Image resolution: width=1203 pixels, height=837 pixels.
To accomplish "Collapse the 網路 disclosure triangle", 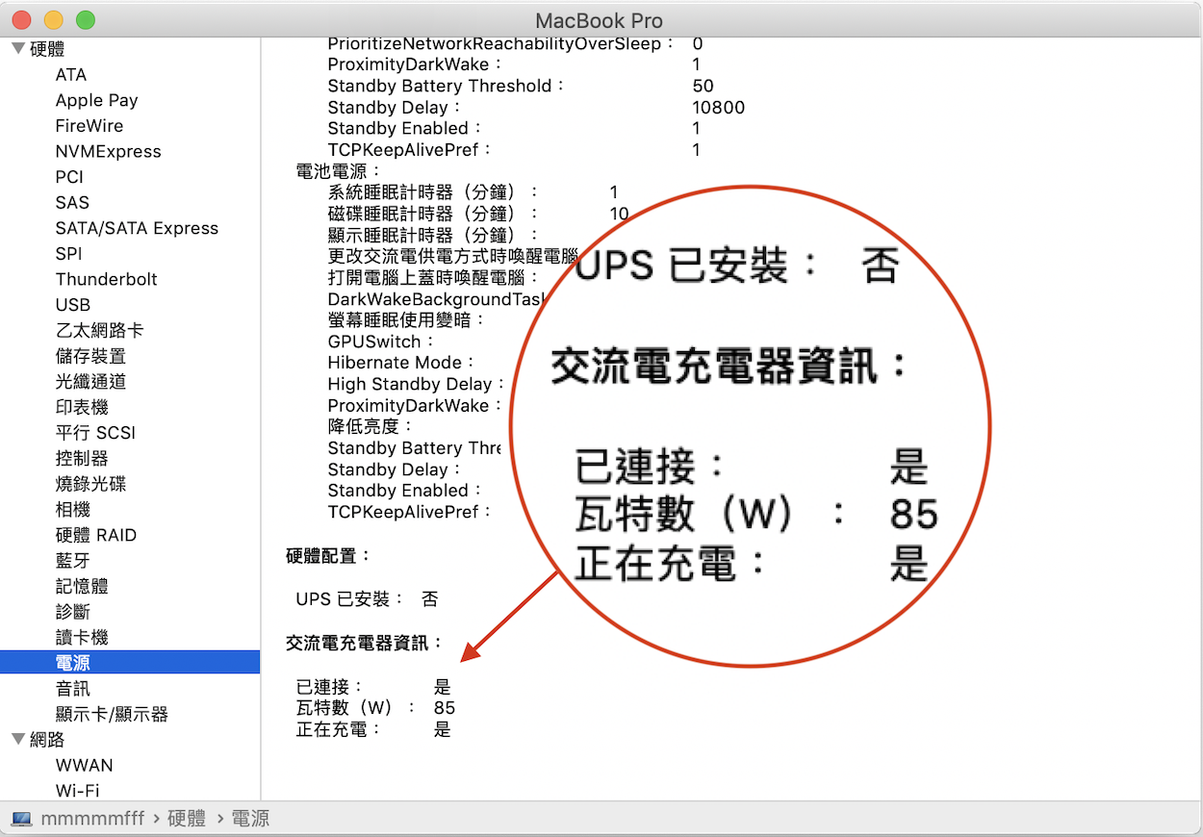I will tap(18, 739).
